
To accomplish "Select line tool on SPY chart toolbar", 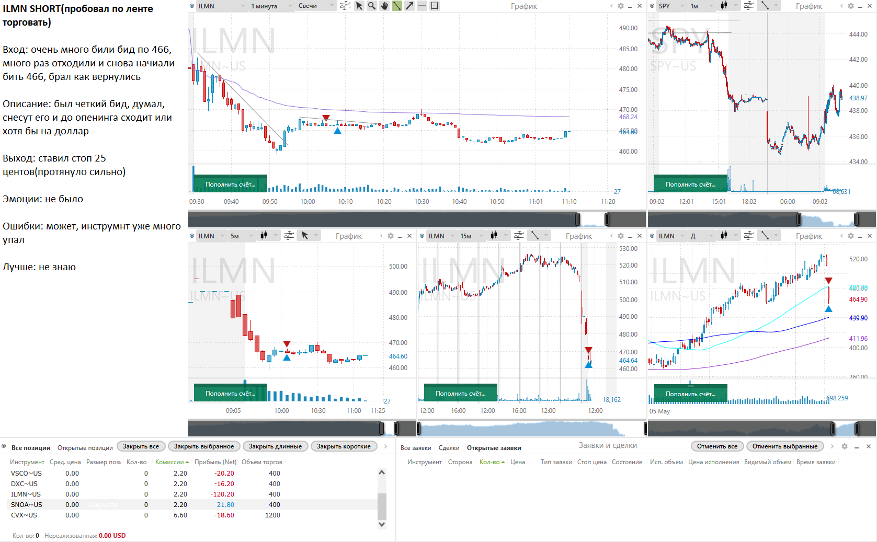I will 765,6.
